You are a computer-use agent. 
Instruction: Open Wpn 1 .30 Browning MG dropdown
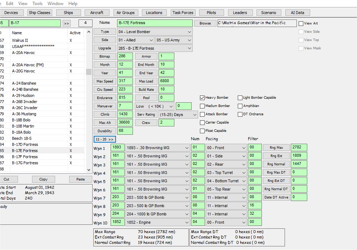click(157, 148)
